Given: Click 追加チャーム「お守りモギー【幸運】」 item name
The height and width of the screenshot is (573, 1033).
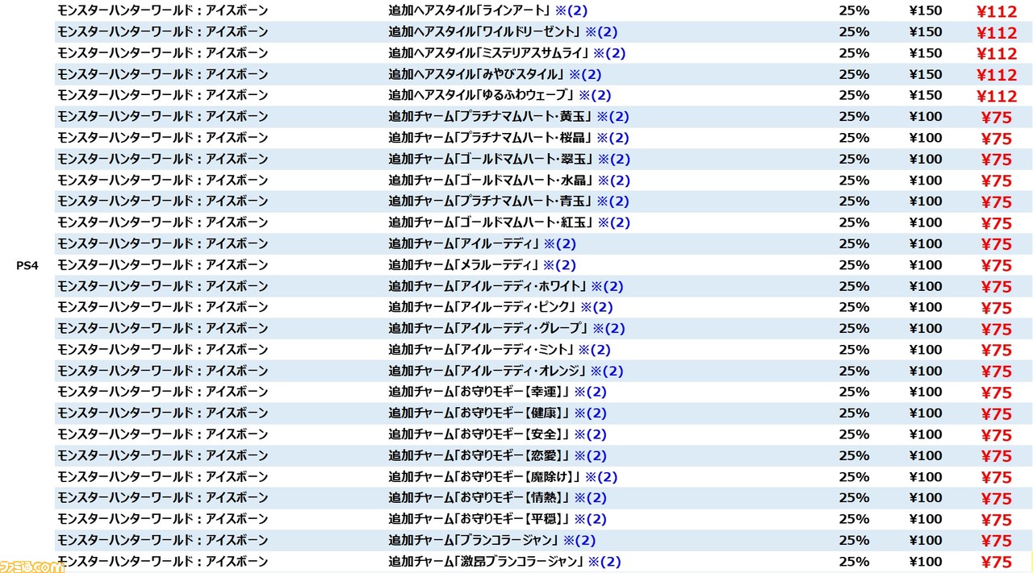Looking at the screenshot, I should (480, 392).
